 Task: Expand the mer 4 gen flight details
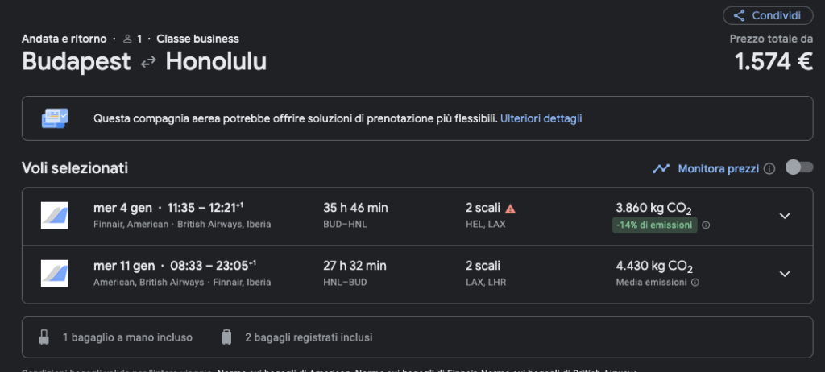pyautogui.click(x=785, y=216)
